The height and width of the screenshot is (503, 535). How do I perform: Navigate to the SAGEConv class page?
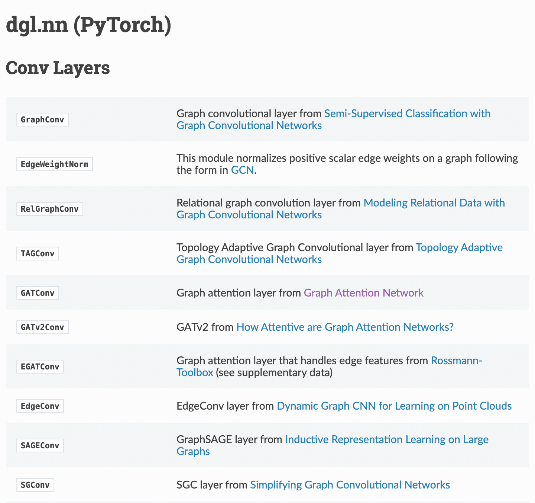pos(40,445)
